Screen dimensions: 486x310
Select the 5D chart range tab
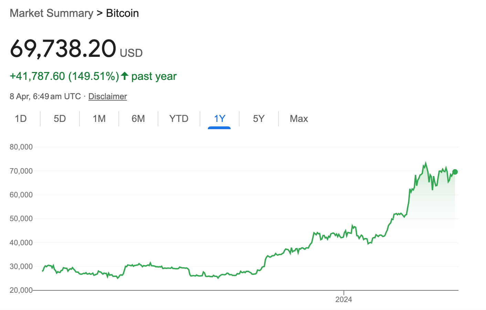click(x=60, y=119)
